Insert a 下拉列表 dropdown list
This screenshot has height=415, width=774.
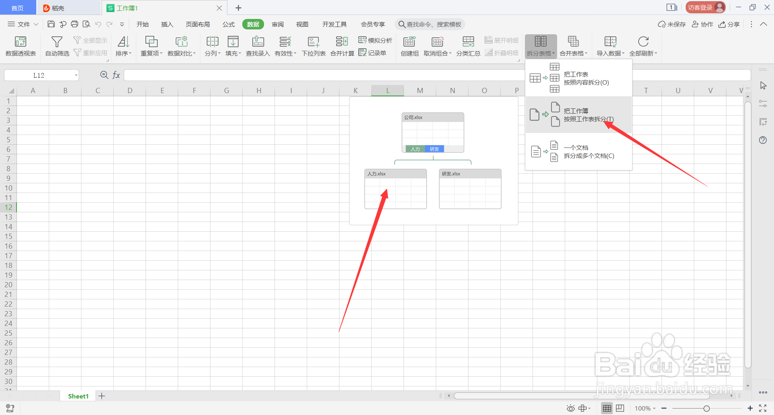pos(313,46)
